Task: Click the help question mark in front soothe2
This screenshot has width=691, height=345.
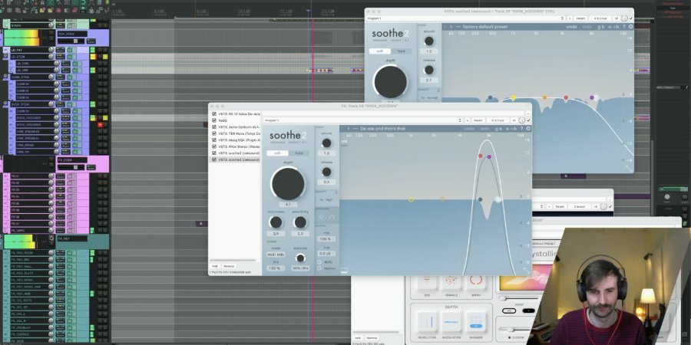Action: [x=521, y=129]
